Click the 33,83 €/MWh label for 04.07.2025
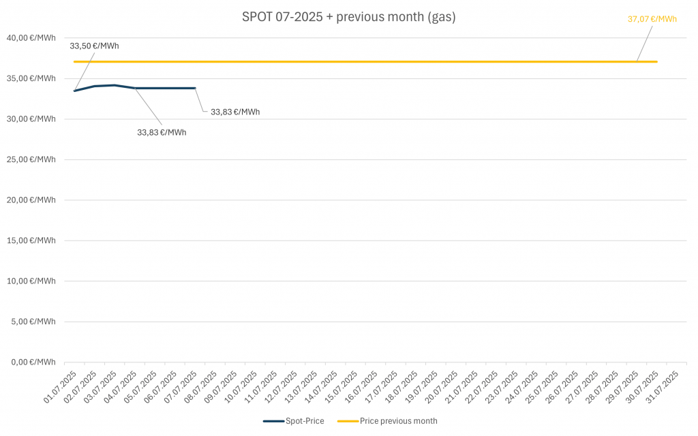Image resolution: width=698 pixels, height=436 pixels. 162,132
